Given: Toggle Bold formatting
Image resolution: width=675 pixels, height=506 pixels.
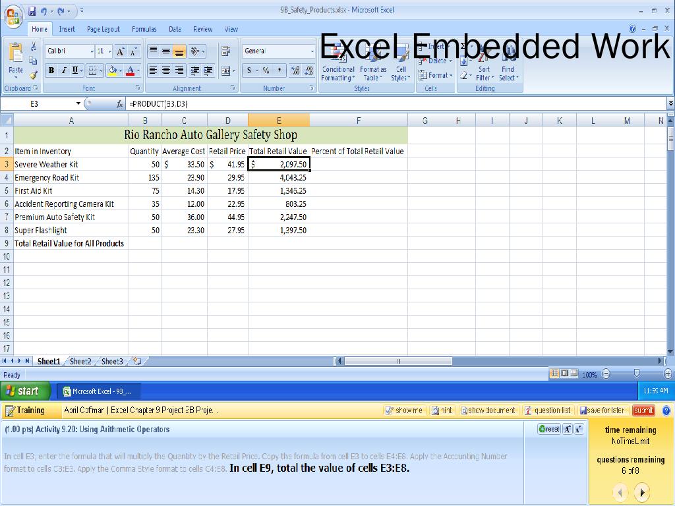Looking at the screenshot, I should tap(51, 70).
